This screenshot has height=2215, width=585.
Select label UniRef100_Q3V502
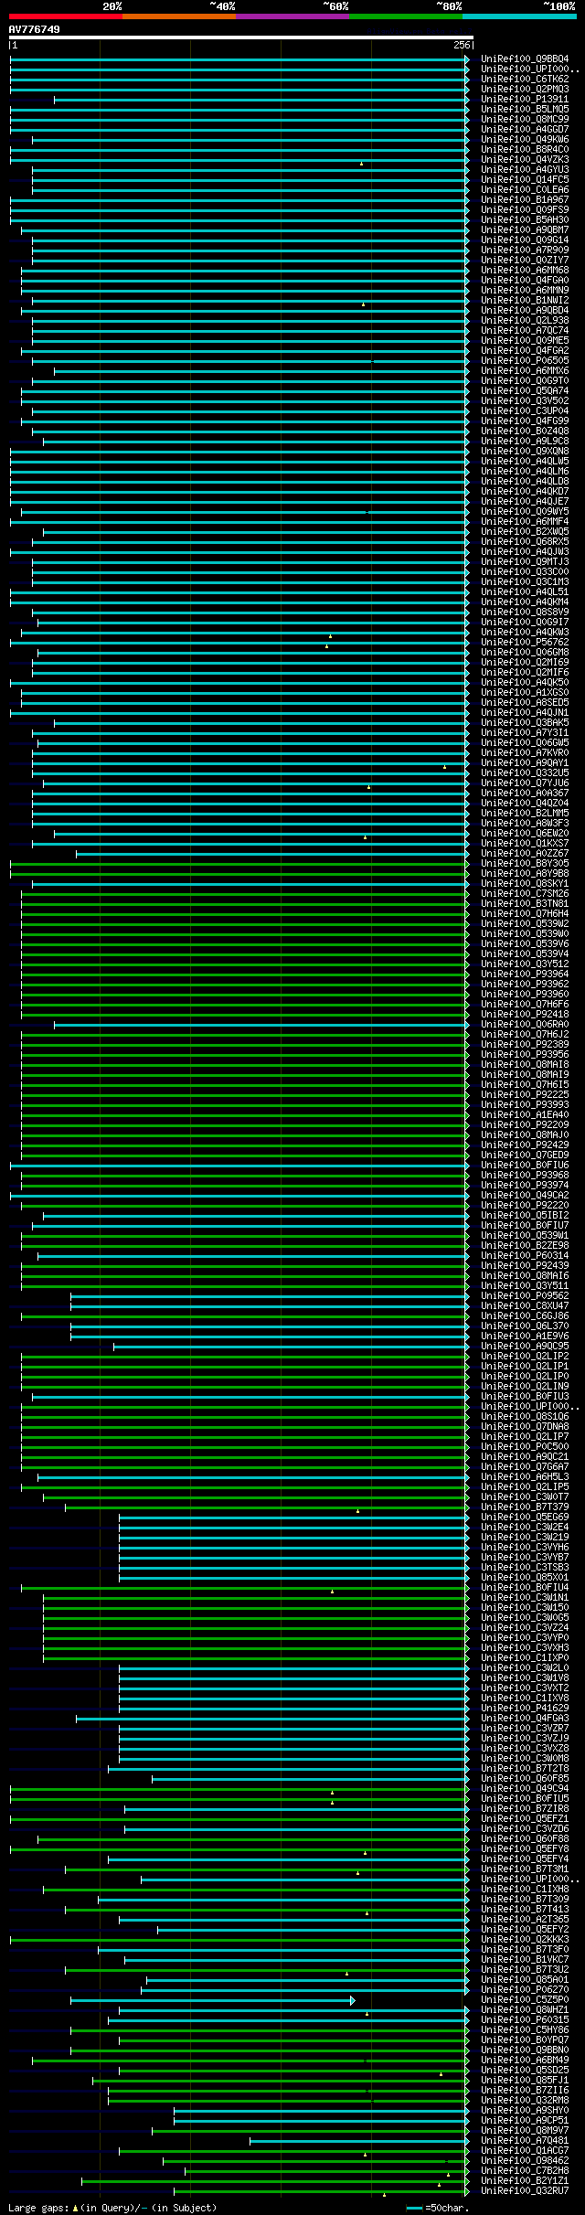pos(525,401)
